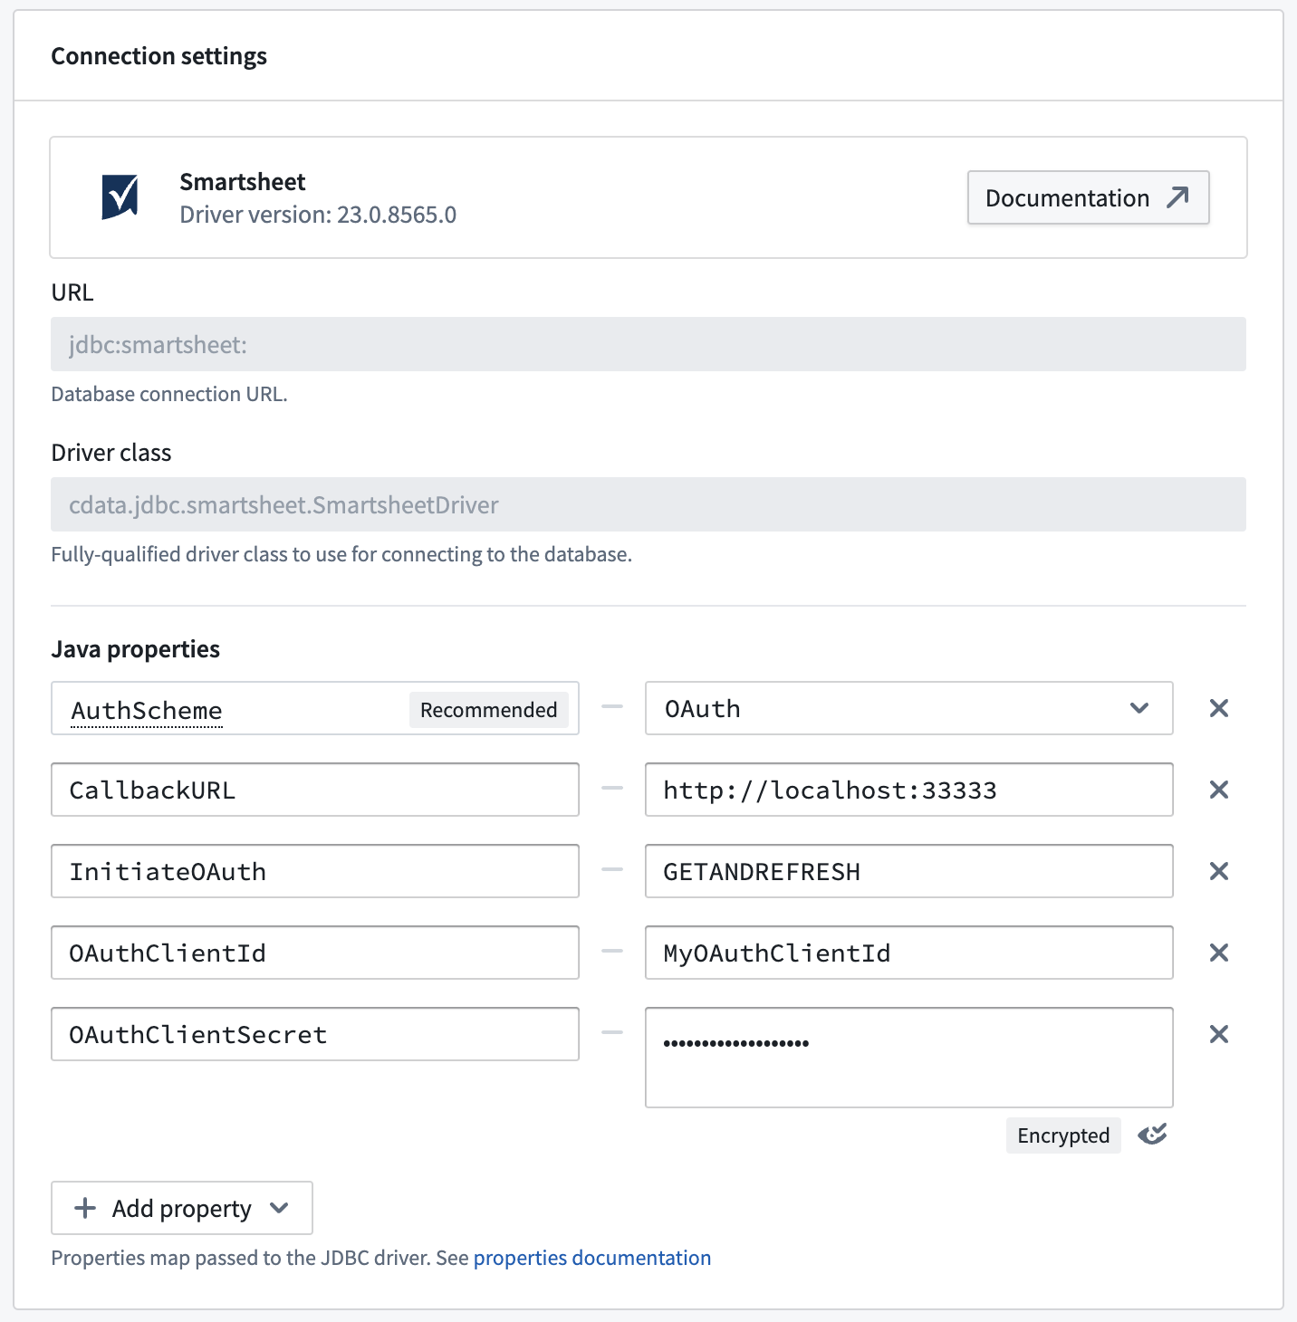
Task: Open the Documentation external link button
Action: point(1088,197)
